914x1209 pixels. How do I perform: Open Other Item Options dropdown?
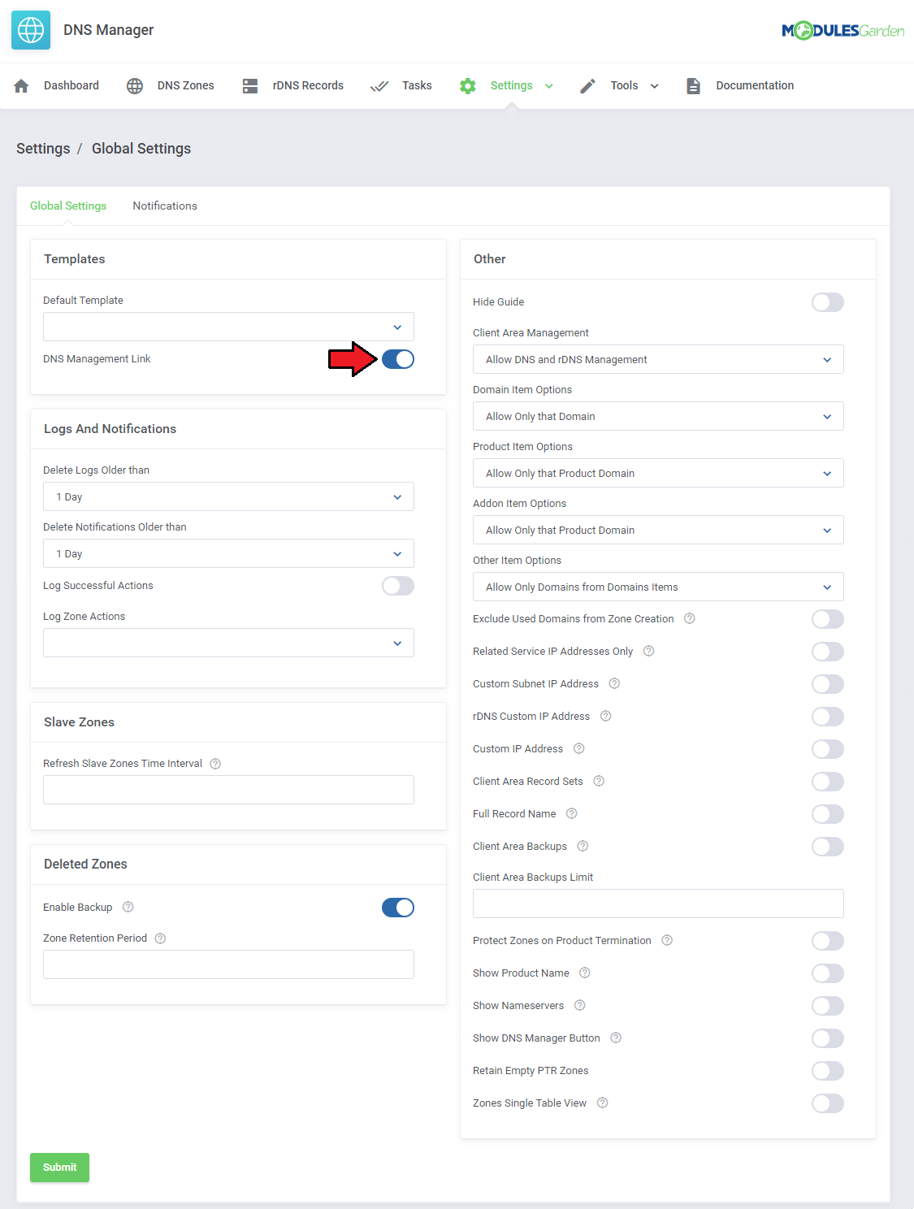pyautogui.click(x=658, y=587)
